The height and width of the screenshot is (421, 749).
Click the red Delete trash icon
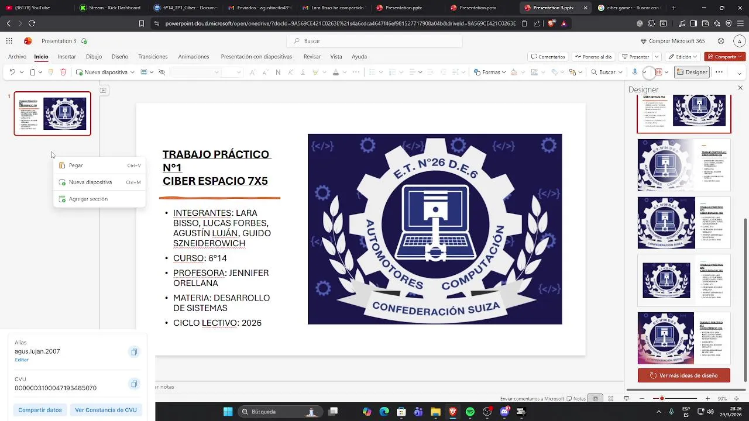click(63, 72)
